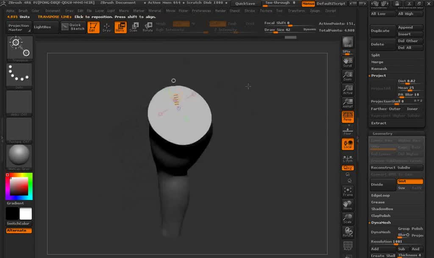Collapse the Project section

point(378,76)
